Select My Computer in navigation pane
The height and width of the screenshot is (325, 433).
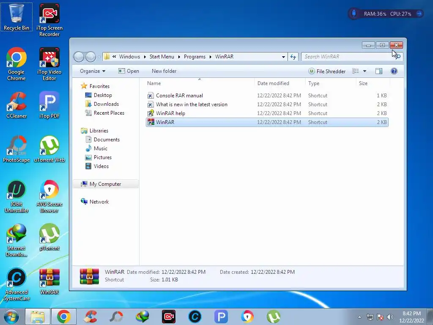[x=106, y=184]
